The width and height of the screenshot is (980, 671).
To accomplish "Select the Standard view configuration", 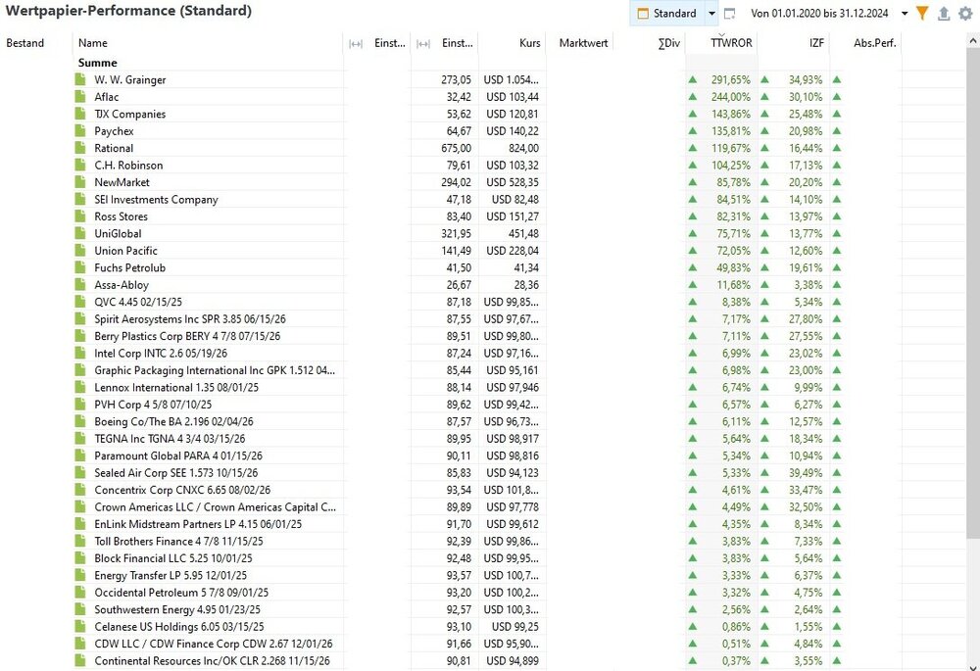I will pos(667,13).
